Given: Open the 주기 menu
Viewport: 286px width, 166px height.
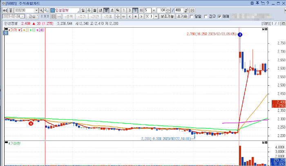Looking at the screenshot, I should point(82,17).
